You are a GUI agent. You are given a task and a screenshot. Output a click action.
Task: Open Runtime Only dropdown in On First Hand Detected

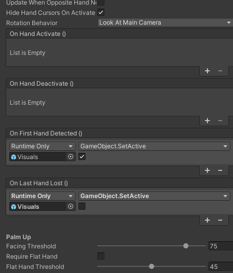(43, 146)
